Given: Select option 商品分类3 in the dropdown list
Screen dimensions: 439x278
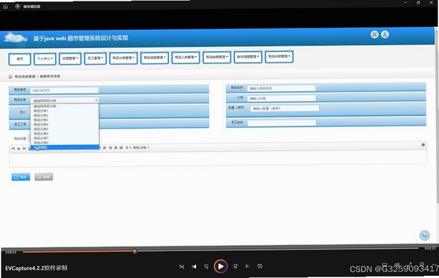Looking at the screenshot, I should pyautogui.click(x=64, y=120).
